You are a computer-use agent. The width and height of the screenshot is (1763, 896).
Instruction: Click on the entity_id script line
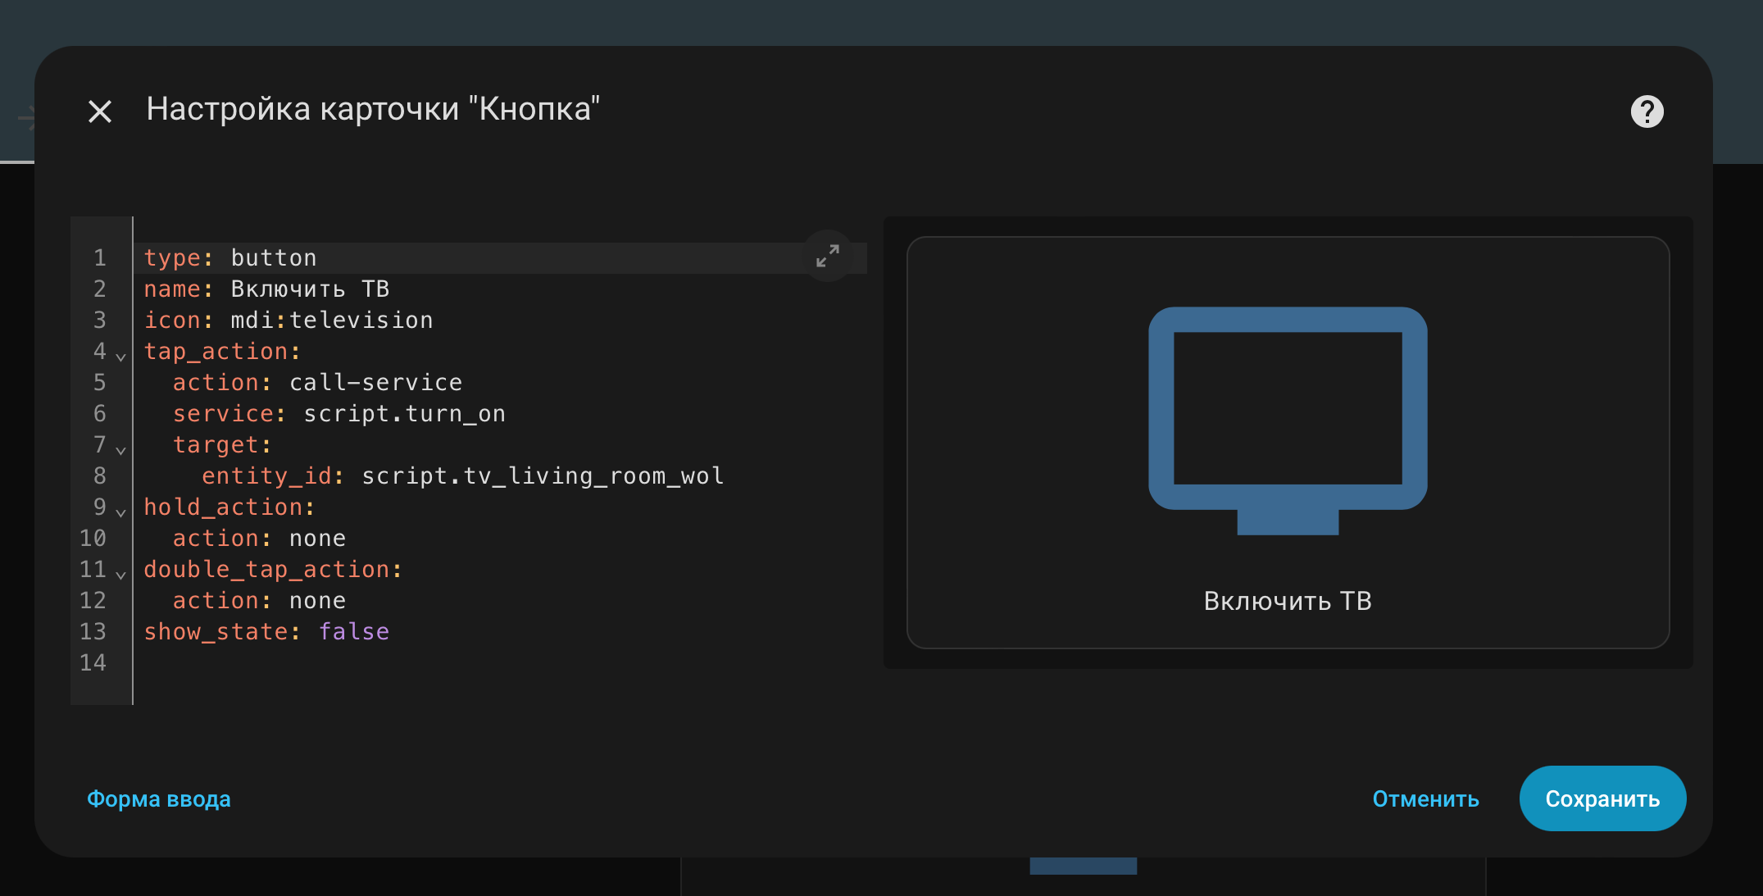click(542, 475)
